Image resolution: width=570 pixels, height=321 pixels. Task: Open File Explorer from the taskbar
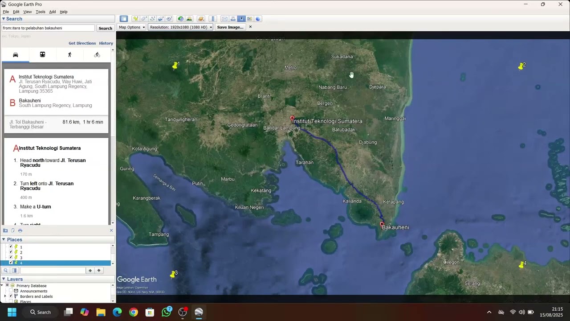click(x=101, y=312)
